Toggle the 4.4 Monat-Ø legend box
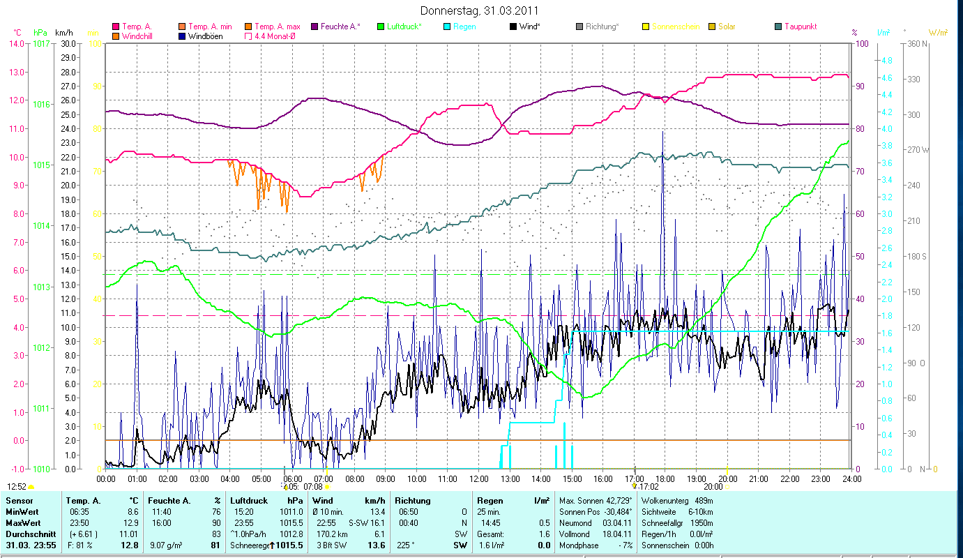 coord(249,36)
